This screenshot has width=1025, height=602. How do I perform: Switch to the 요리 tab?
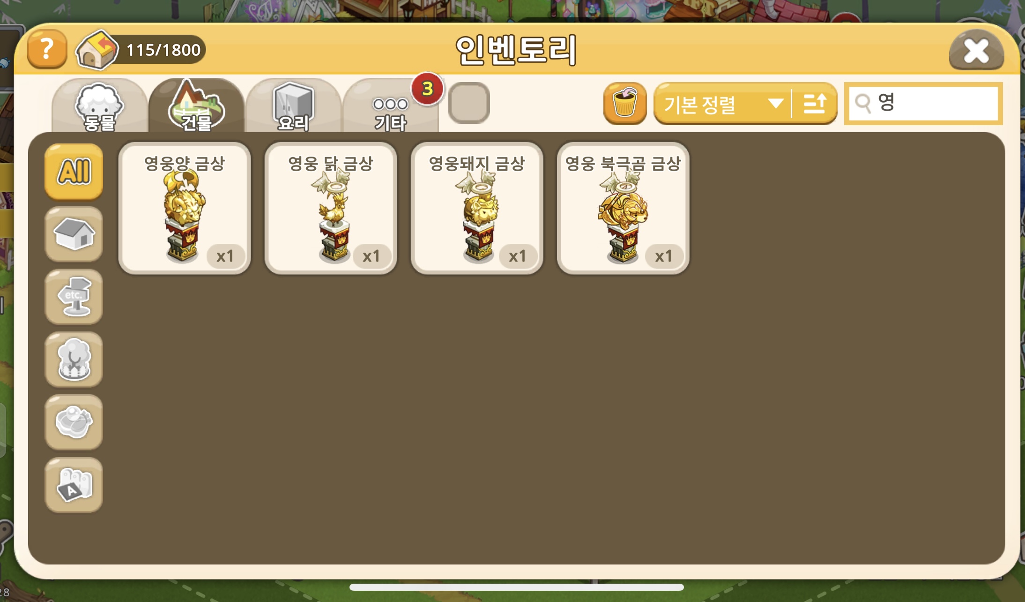pyautogui.click(x=293, y=106)
